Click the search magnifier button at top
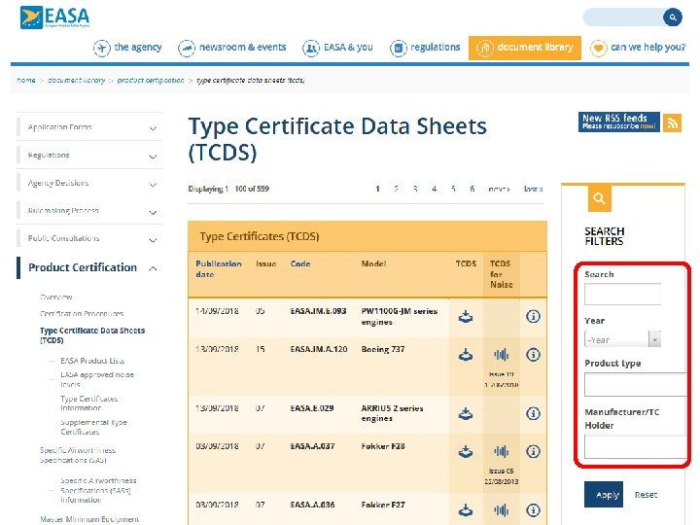Viewport: 700px width, 525px height. tap(673, 17)
